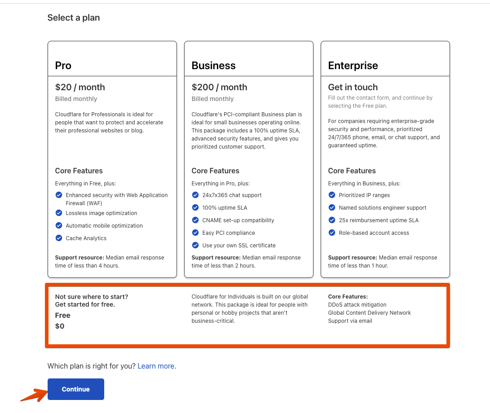This screenshot has width=490, height=413.
Task: Click checkmark icon next to Easy PCI compliance
Action: 195,233
